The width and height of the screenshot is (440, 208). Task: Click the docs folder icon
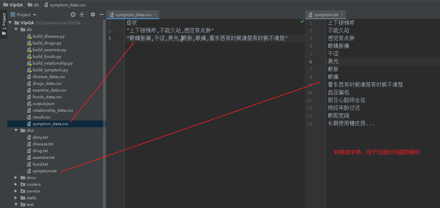pos(23,178)
